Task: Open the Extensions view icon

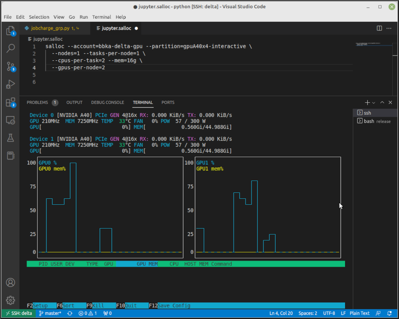Action: tap(11, 102)
